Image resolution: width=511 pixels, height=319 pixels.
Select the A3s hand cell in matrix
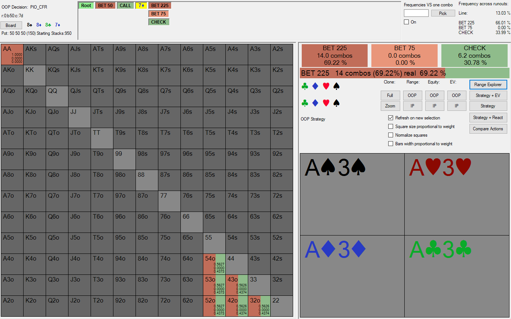[x=259, y=54]
